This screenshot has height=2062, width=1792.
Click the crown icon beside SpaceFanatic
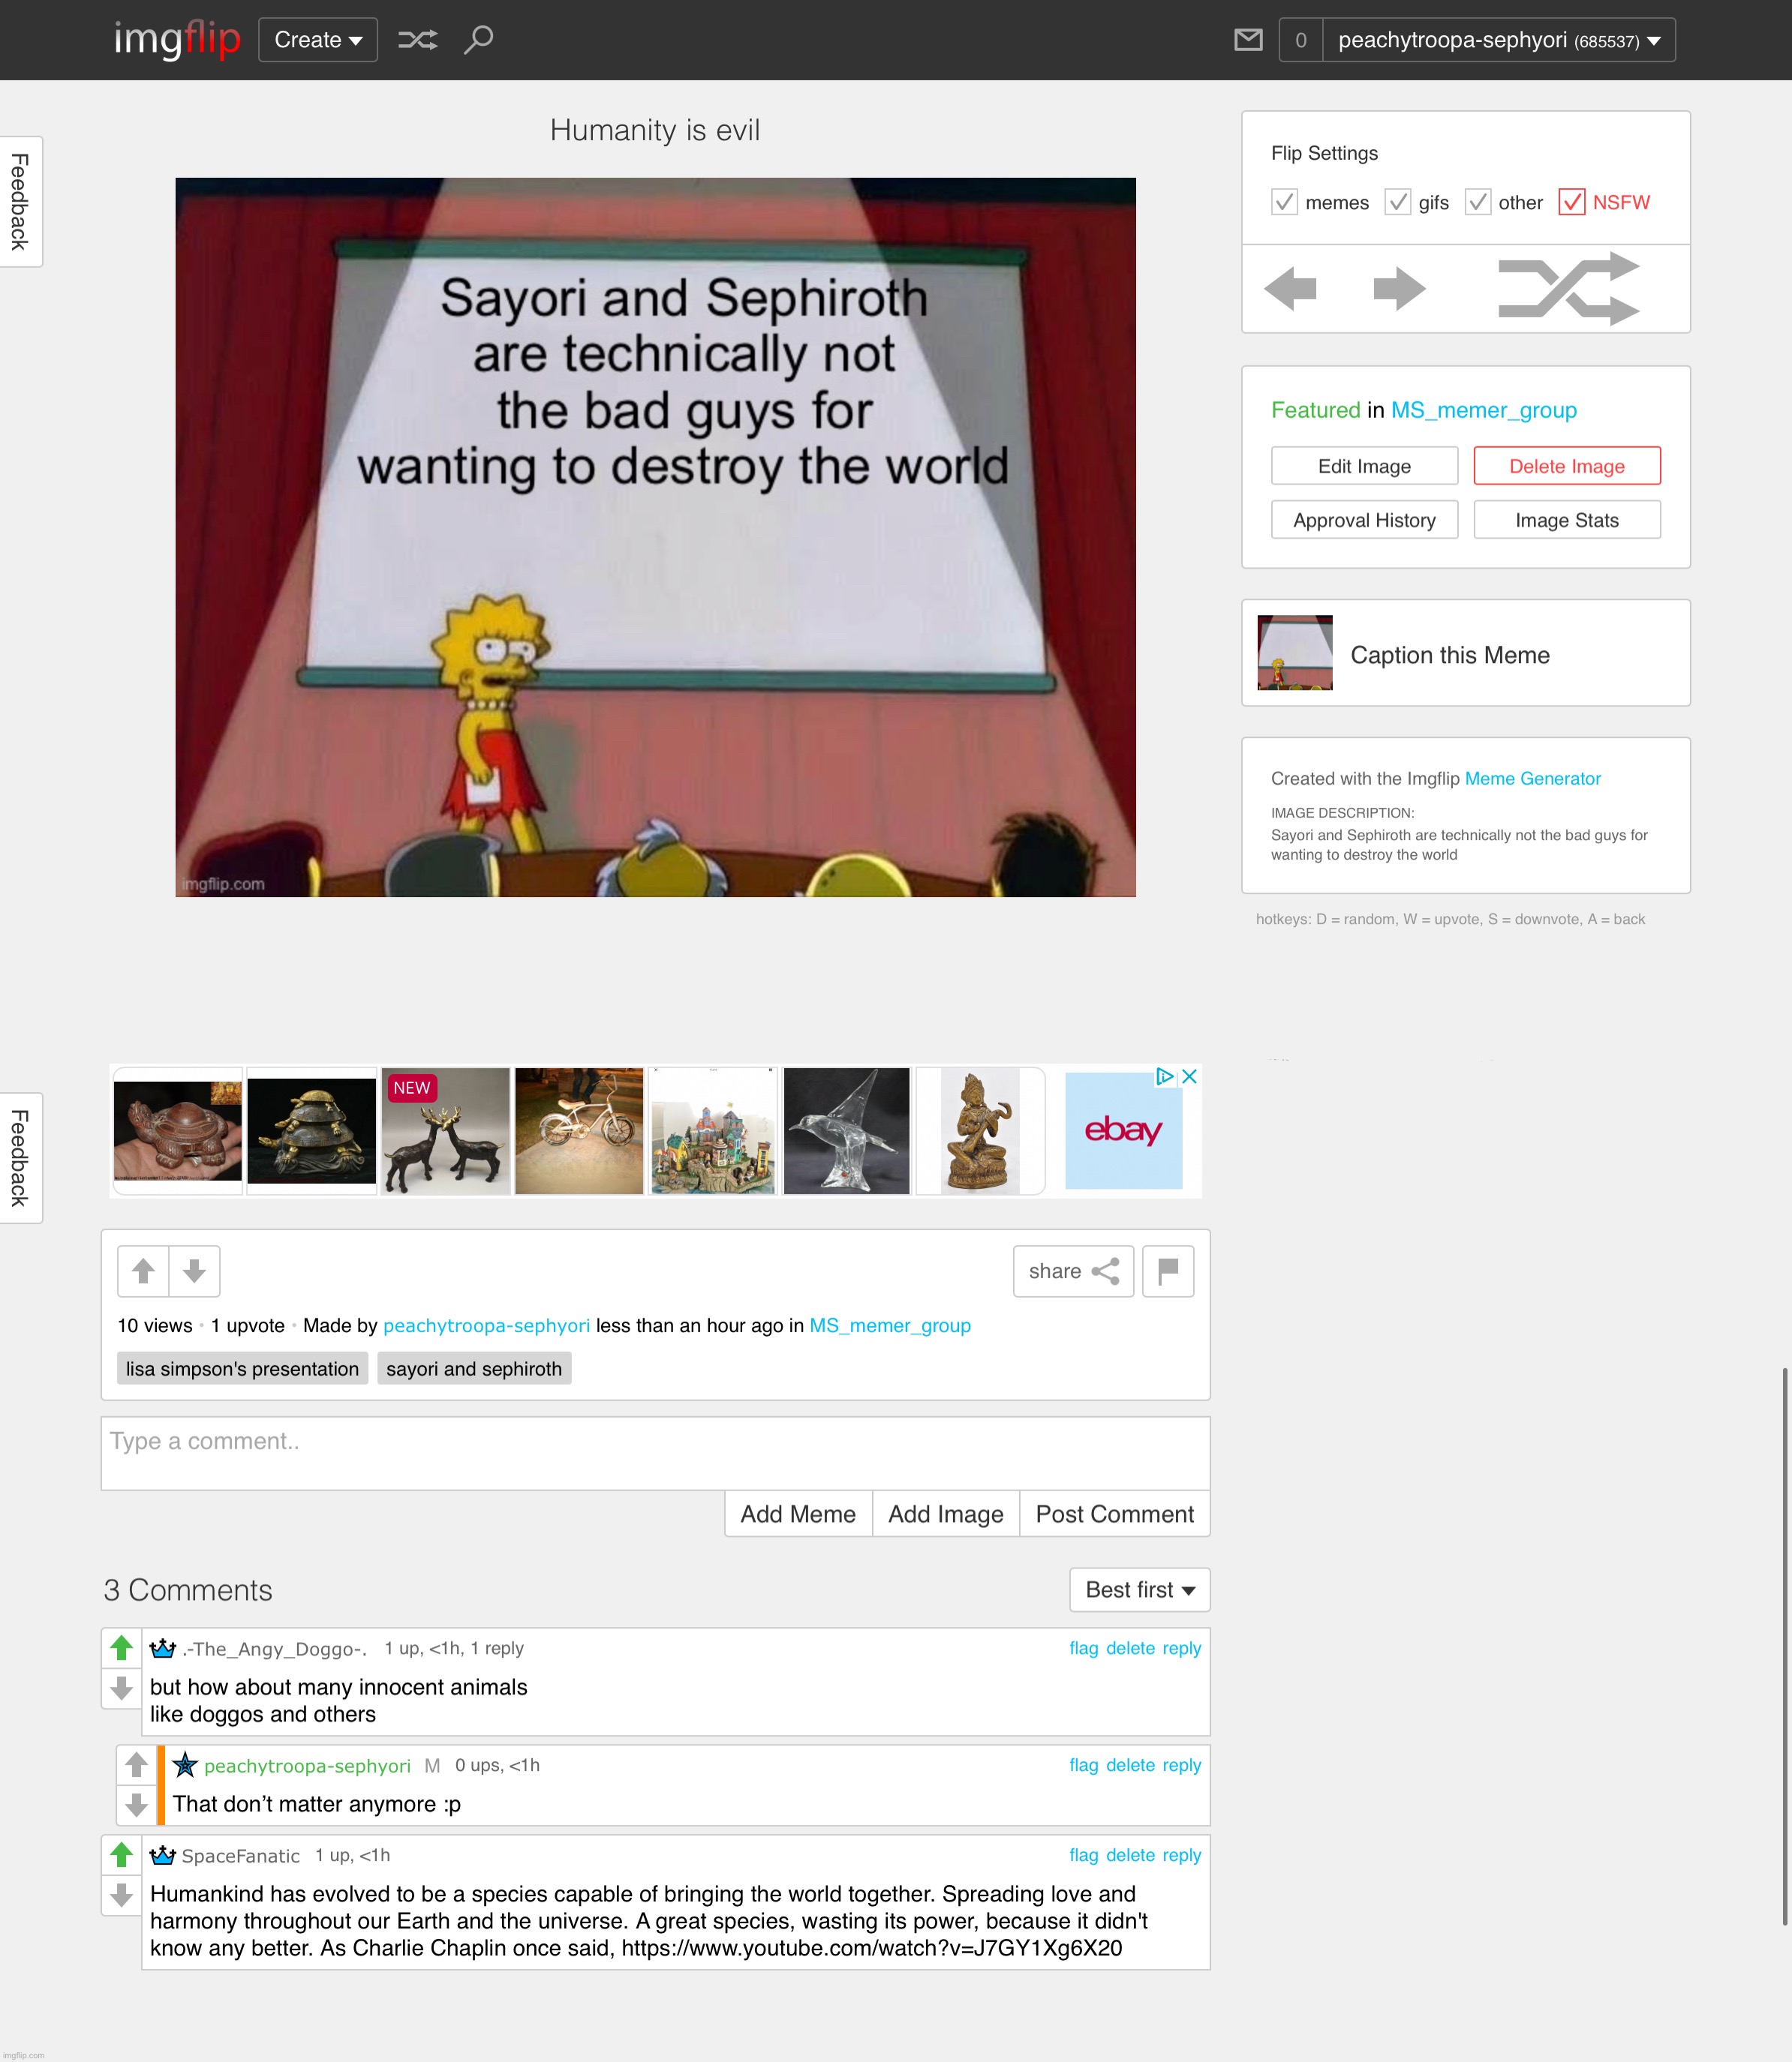point(162,1855)
